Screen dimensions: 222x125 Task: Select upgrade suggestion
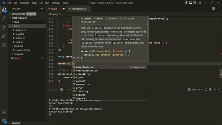[x=110, y=98]
